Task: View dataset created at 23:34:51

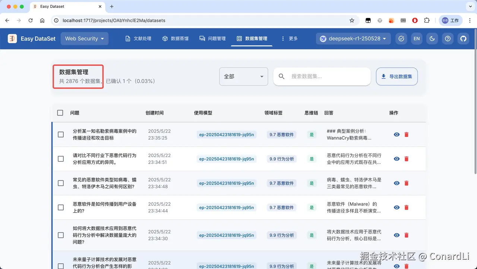Action: pos(397,159)
